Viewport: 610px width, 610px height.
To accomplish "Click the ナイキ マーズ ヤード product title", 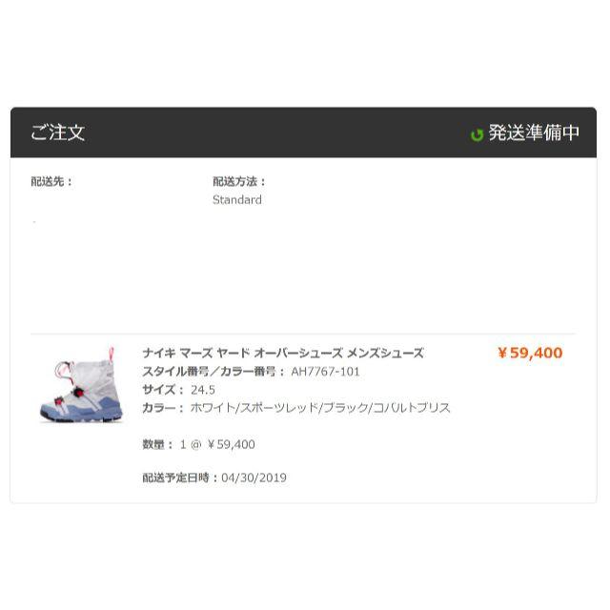I will (283, 353).
